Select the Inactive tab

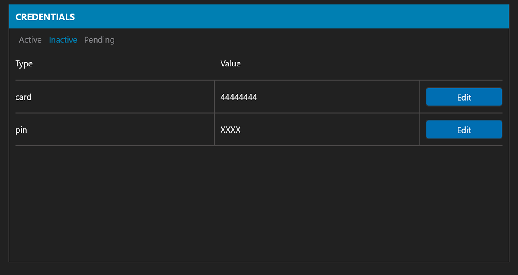[x=63, y=40]
